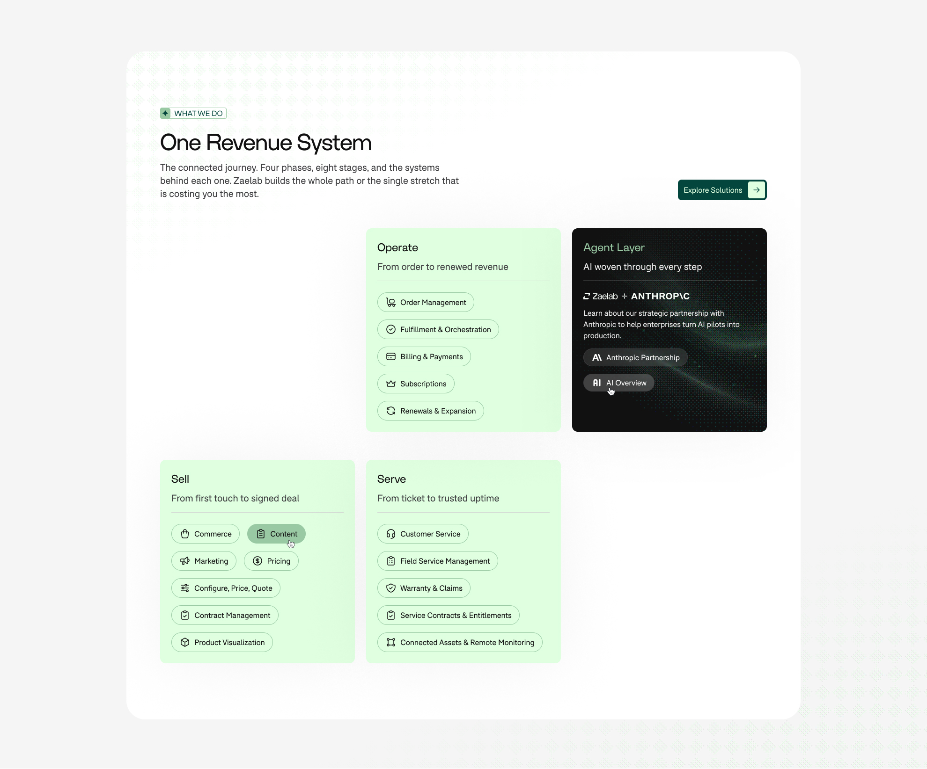927x769 pixels.
Task: Click the Pricing dollar icon
Action: click(x=257, y=561)
